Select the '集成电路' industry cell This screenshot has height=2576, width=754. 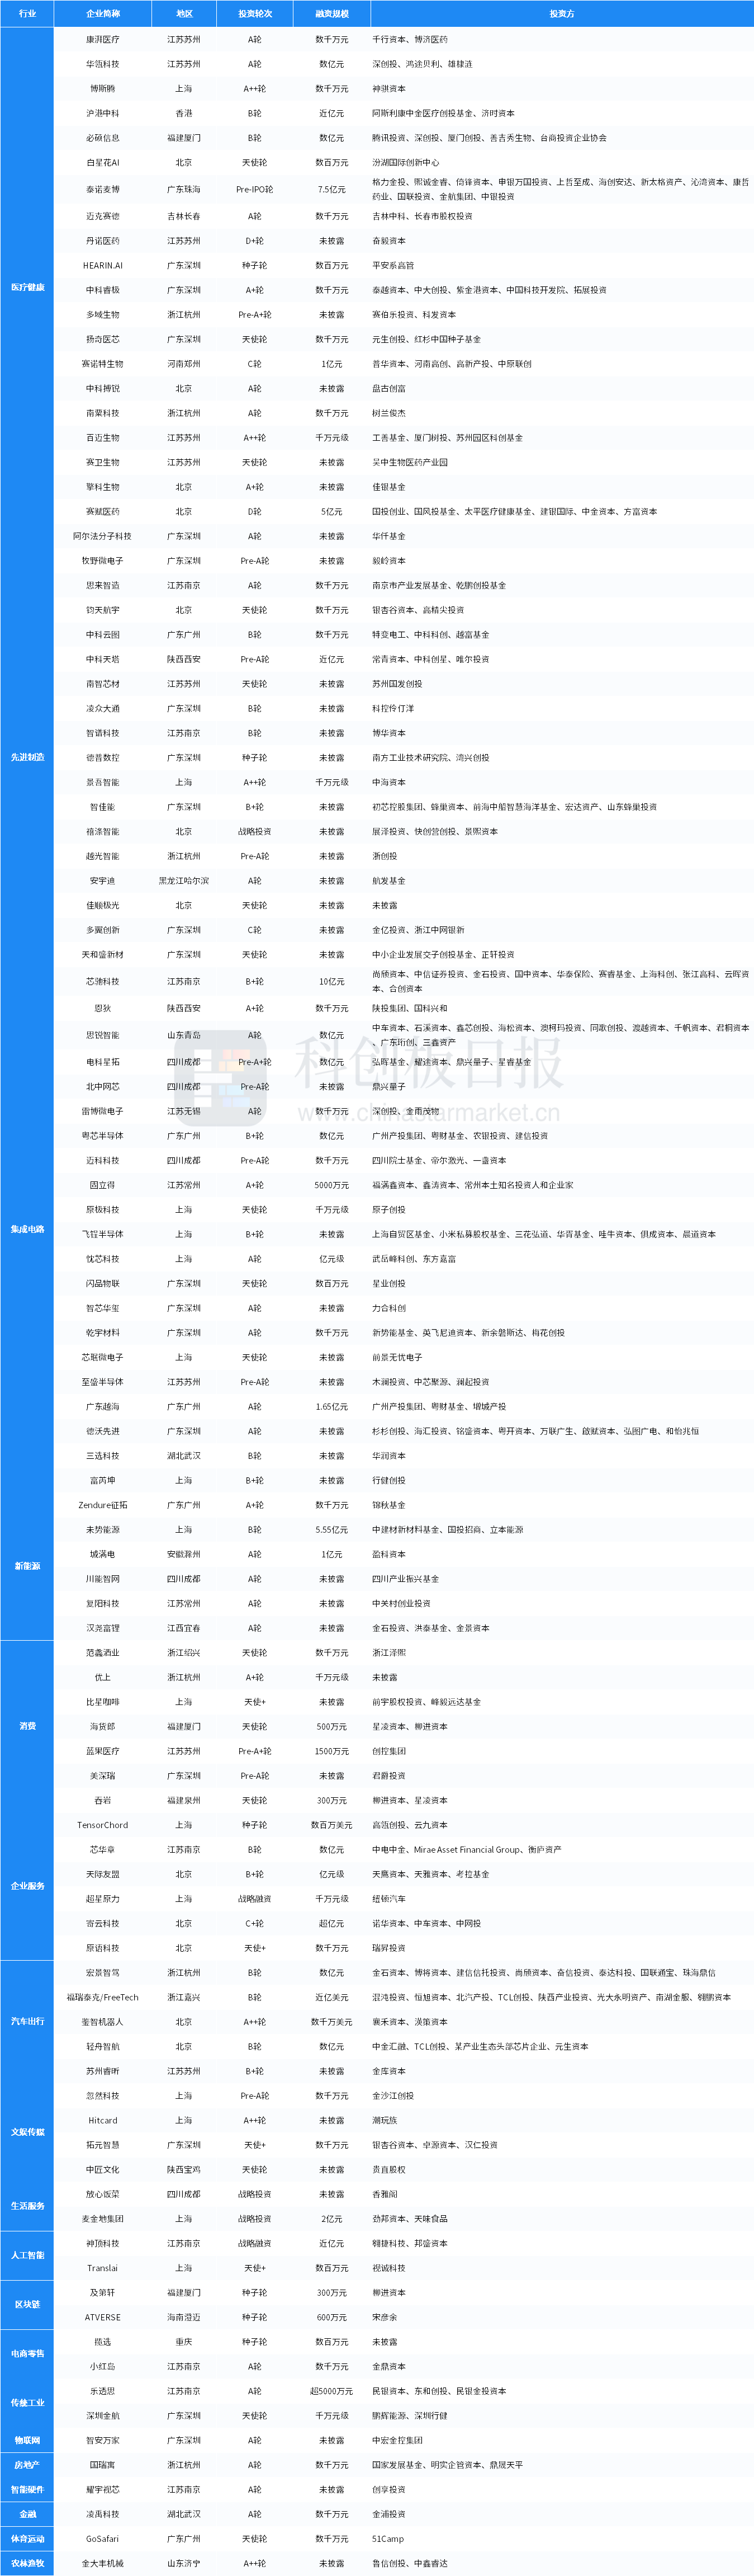point(27,1229)
